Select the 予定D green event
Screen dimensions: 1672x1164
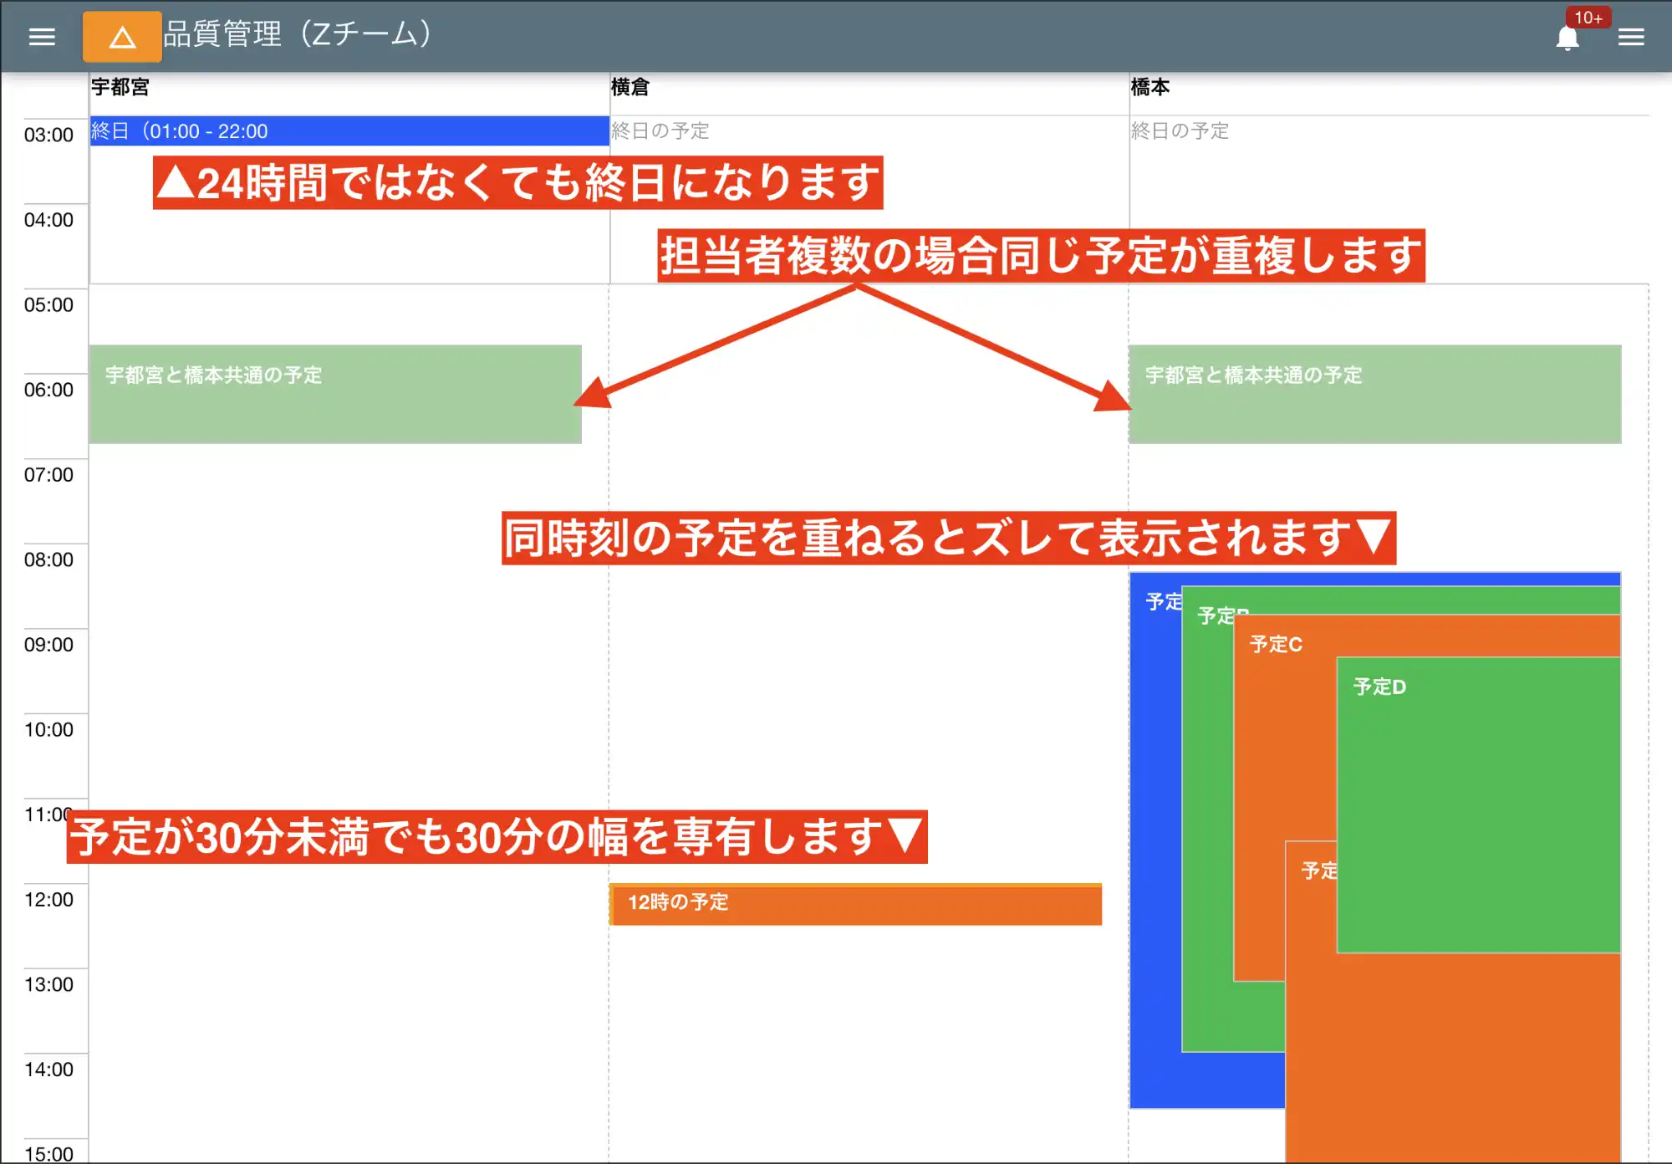(x=1478, y=803)
